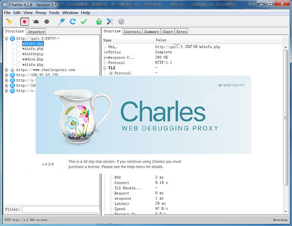292x226 pixels.
Task: Select the last wdinfo.php entry in the tree
Action: click(33, 65)
